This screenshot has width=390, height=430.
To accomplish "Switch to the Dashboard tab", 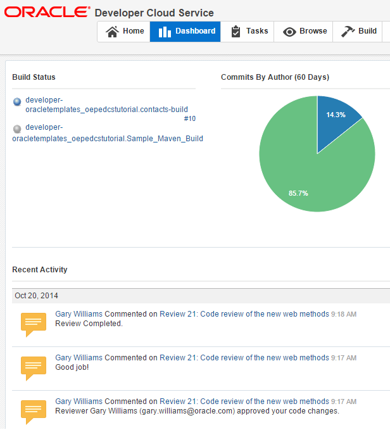I will tap(185, 32).
